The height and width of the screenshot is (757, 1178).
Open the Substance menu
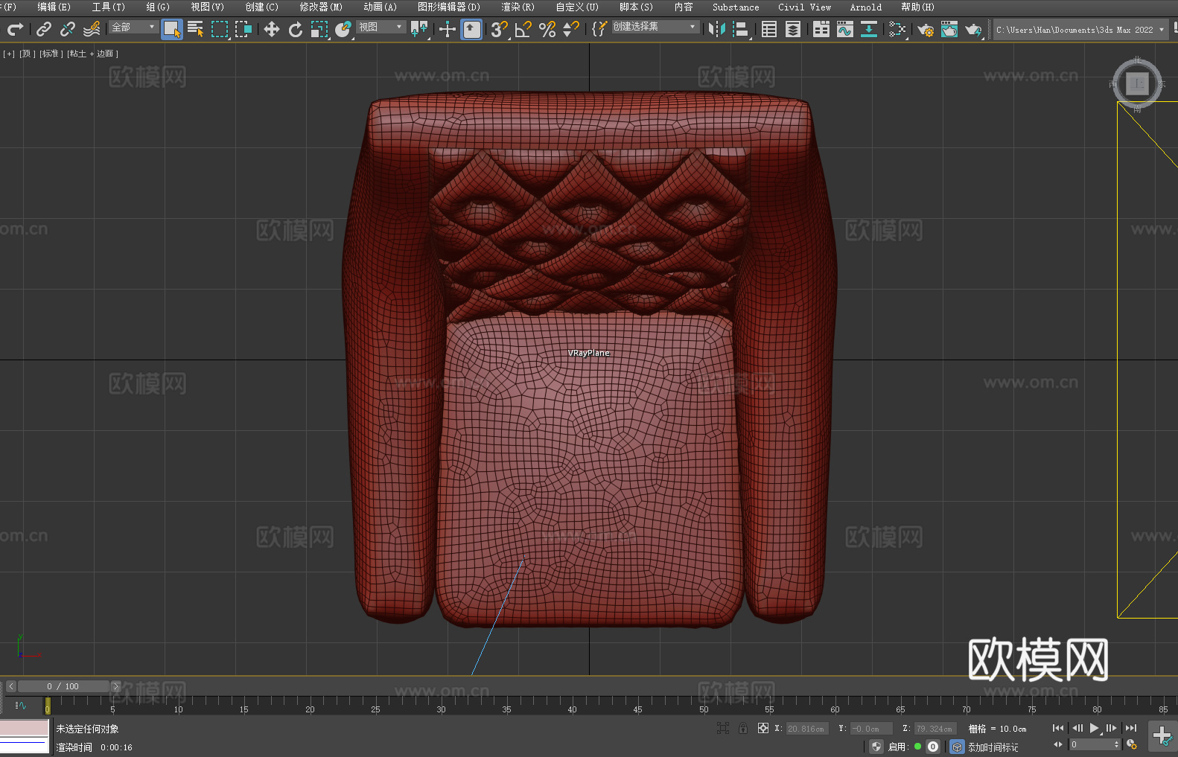pyautogui.click(x=736, y=7)
